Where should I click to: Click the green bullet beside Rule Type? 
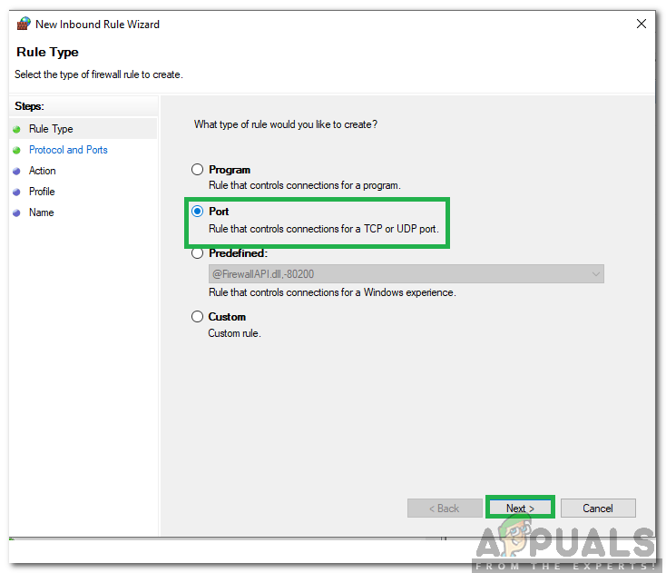pos(16,129)
